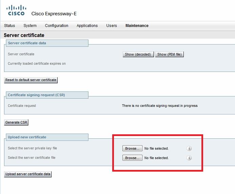Screen dimensions: 235x194
Task: Click the Cisco Expressway-E title
Action: (54, 14)
